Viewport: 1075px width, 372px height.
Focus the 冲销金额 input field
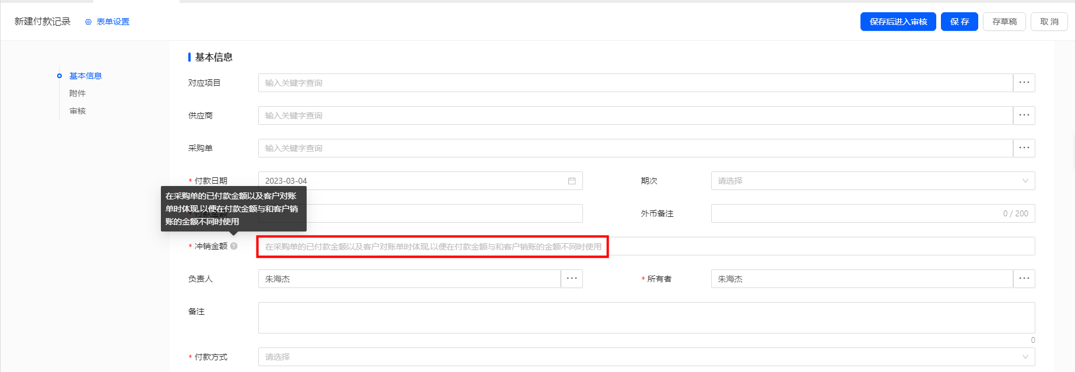647,246
